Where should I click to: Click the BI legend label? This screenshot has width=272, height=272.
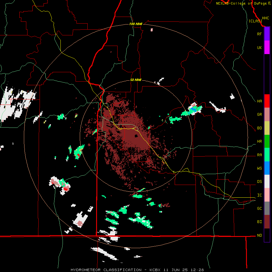259,222
